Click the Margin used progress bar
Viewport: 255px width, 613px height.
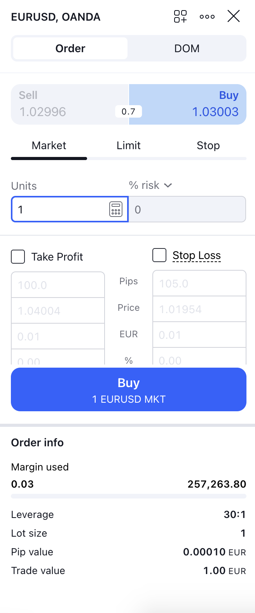129,496
